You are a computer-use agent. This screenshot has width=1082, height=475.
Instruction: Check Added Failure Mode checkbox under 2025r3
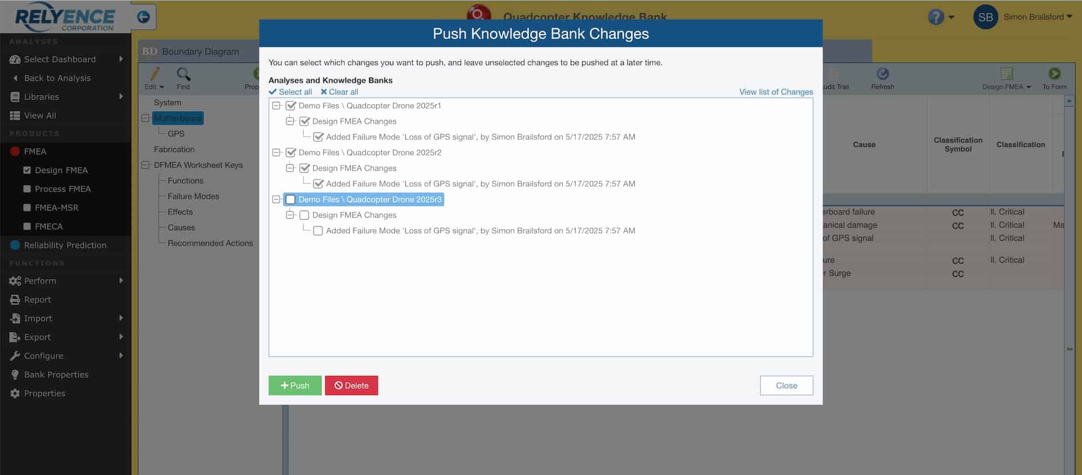click(x=318, y=231)
